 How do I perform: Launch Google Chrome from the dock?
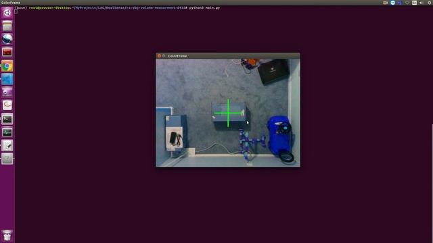7,66
